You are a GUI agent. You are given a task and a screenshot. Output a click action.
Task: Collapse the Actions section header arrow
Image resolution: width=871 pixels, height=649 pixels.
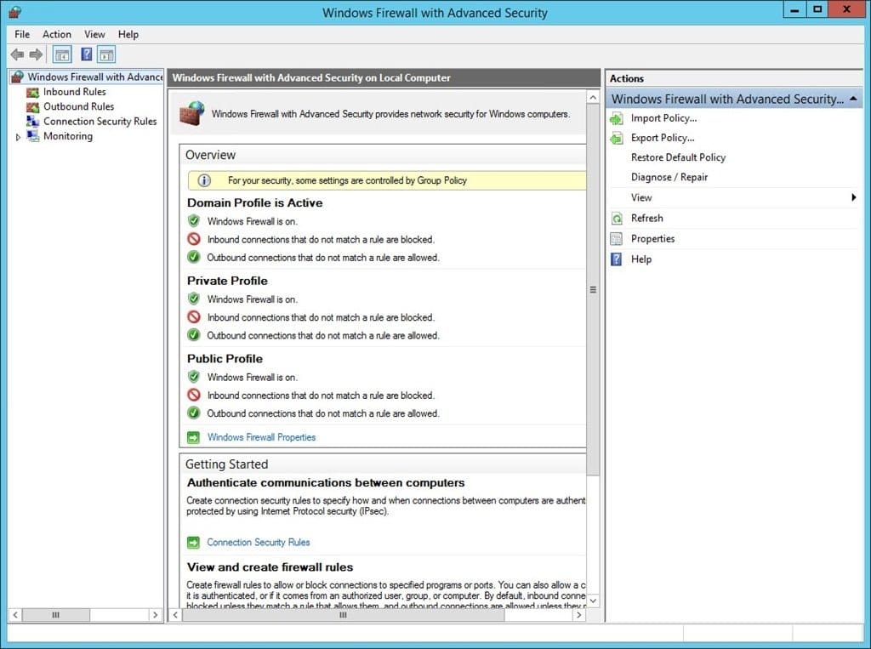pos(853,99)
